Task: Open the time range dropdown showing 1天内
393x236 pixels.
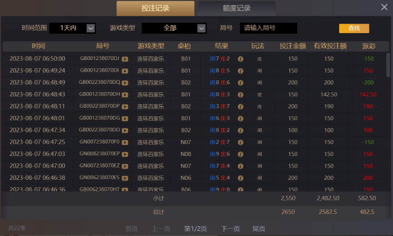Action: 73,28
